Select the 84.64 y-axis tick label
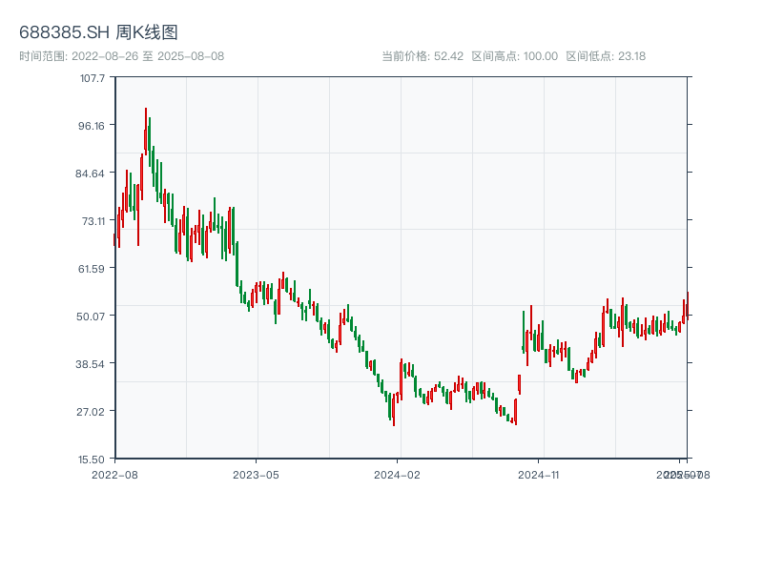This screenshot has width=763, height=572. pos(92,173)
